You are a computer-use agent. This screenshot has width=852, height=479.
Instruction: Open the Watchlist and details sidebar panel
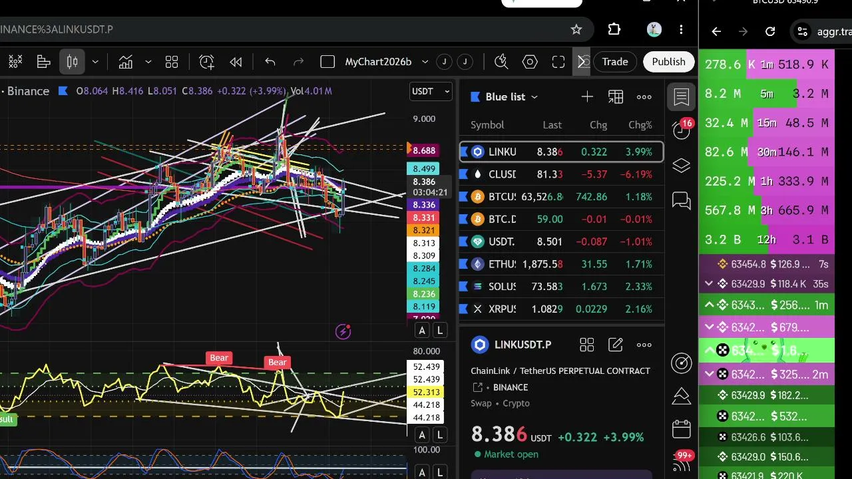coord(682,97)
